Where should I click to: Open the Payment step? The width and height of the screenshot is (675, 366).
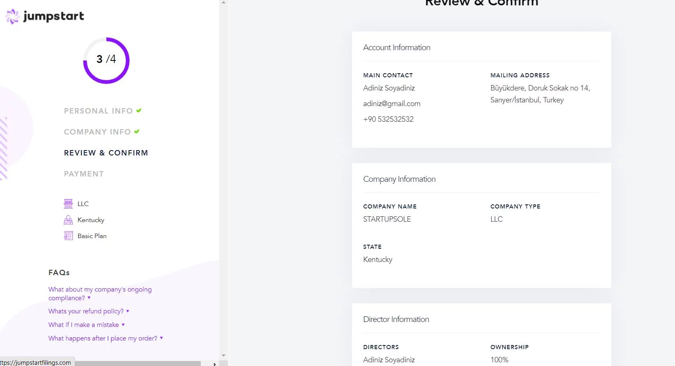click(84, 174)
